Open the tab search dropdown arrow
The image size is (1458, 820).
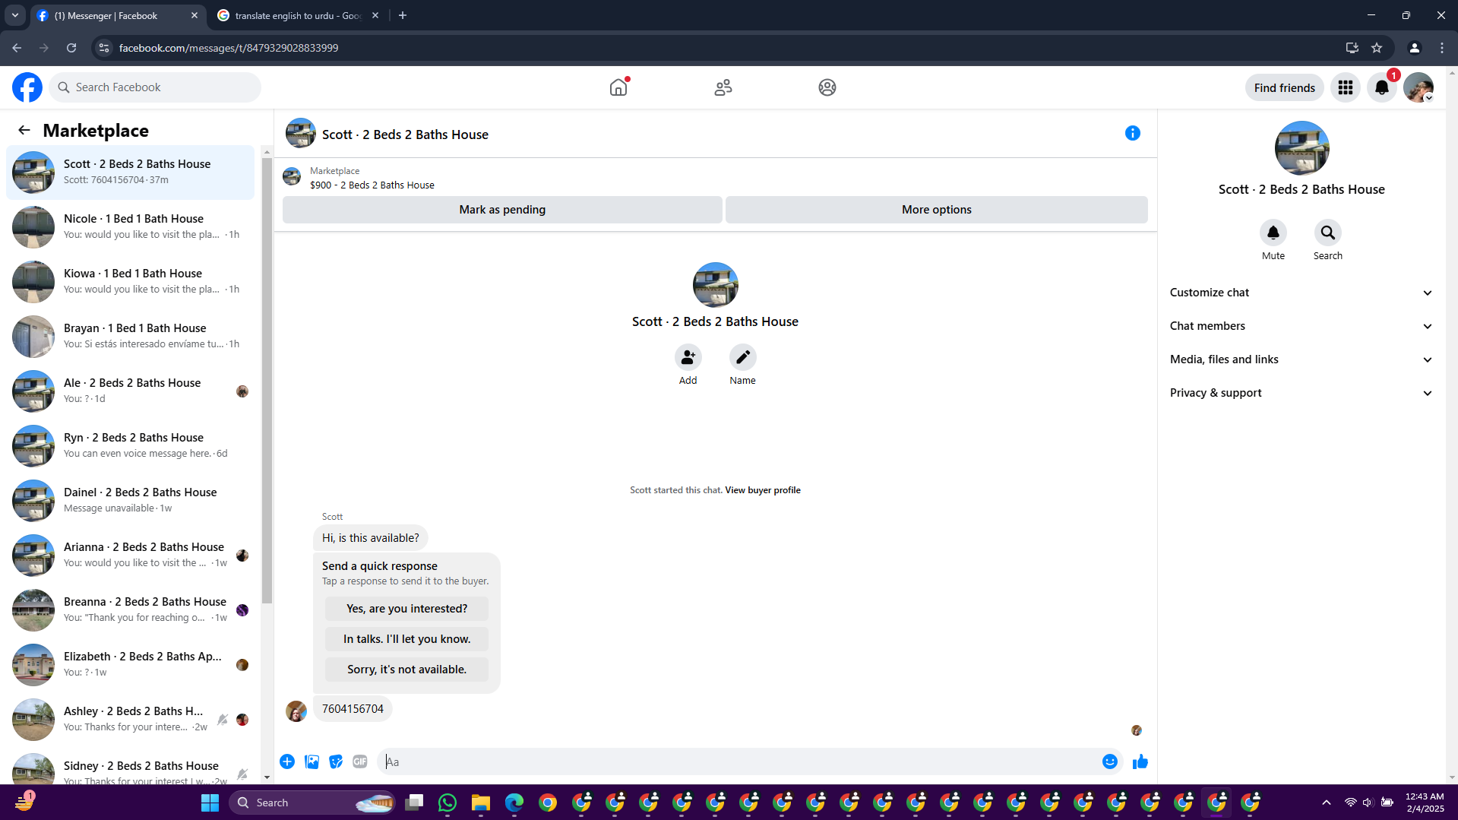click(15, 15)
